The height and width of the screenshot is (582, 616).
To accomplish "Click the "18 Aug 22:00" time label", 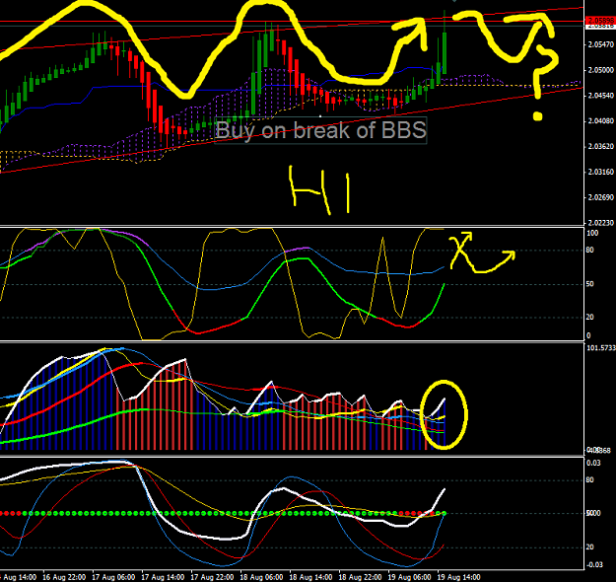I will point(361,577).
